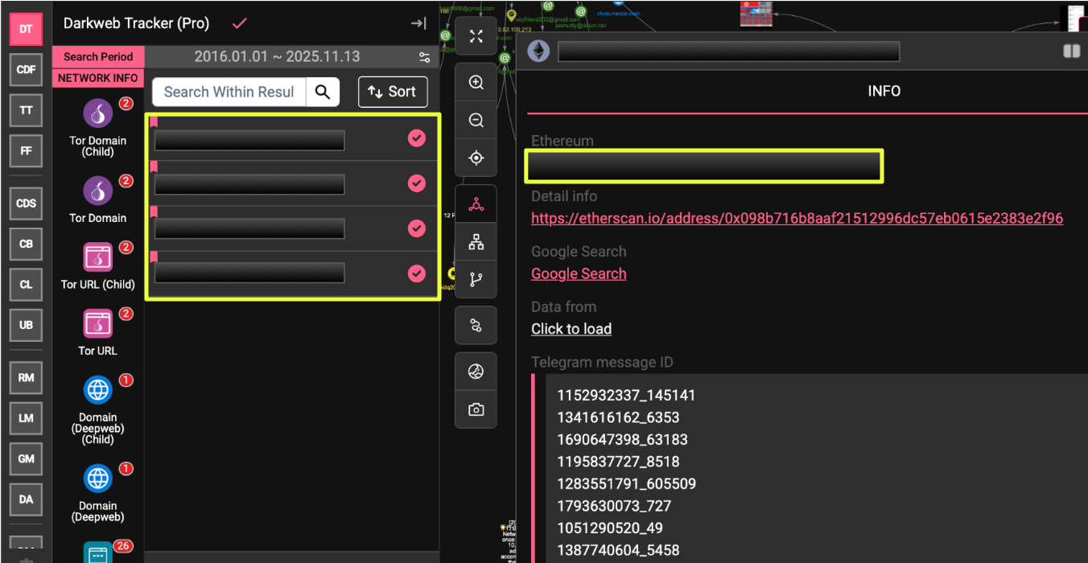1088x563 pixels.
Task: Collapse the Darkweb Tracker side panel
Action: coord(418,23)
